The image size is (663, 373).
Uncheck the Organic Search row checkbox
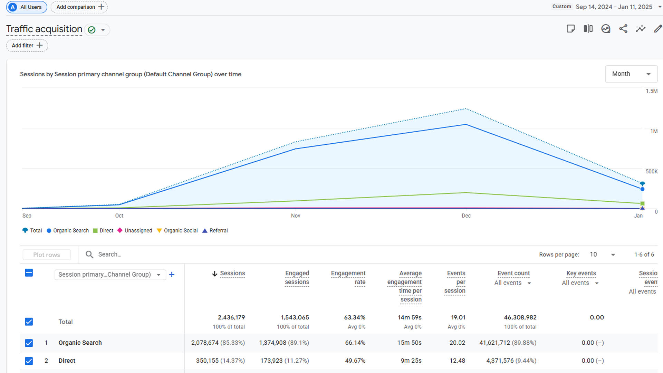[x=29, y=343]
